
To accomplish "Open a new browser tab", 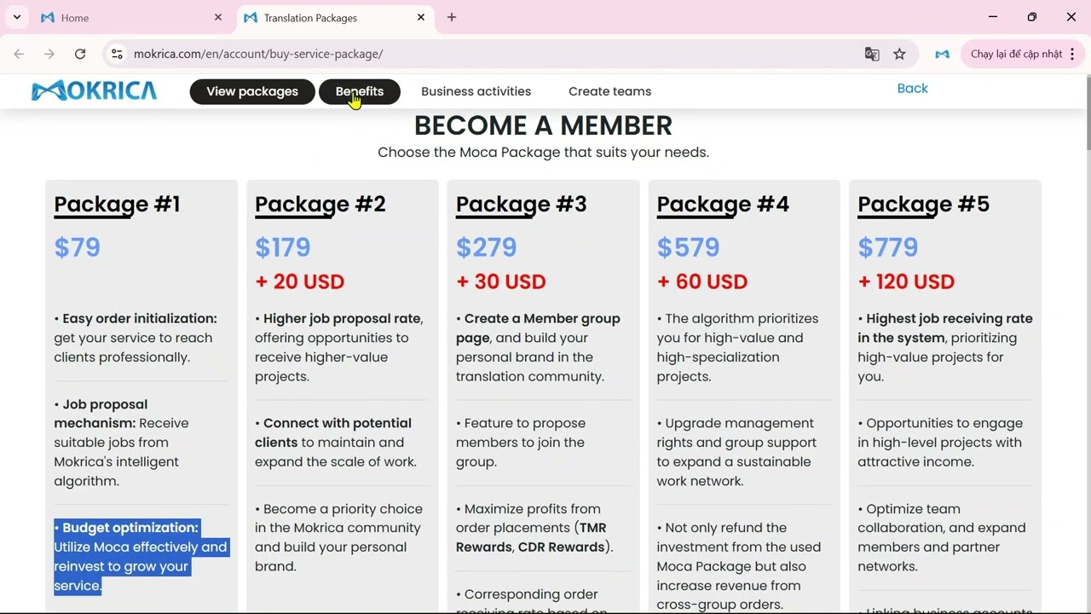I will 452,17.
